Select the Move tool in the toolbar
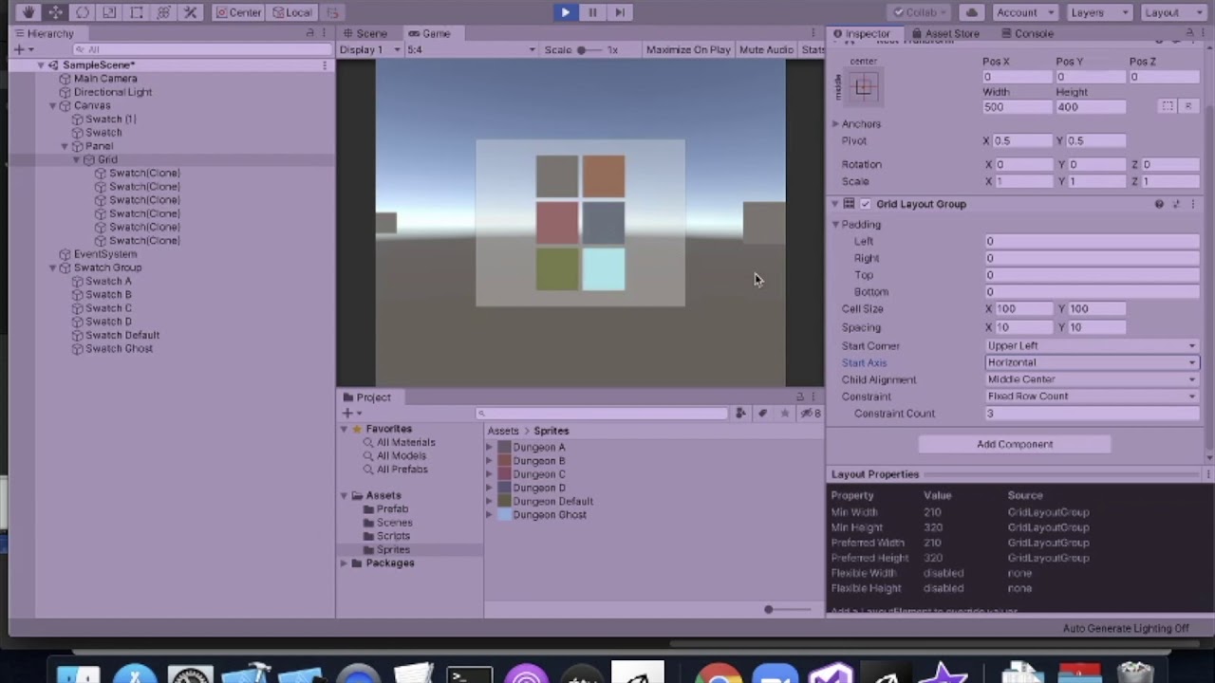The width and height of the screenshot is (1215, 683). pyautogui.click(x=55, y=12)
